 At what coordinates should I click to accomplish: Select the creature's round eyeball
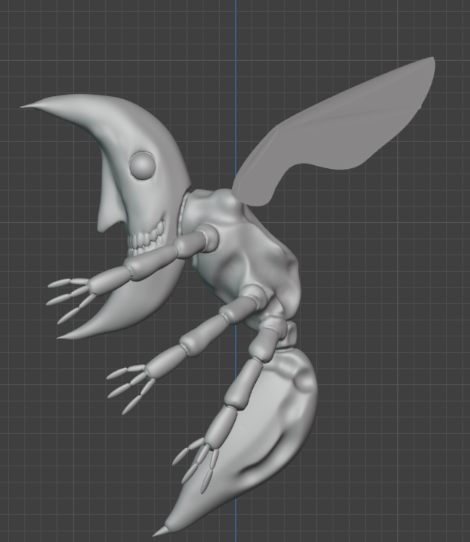tap(142, 165)
